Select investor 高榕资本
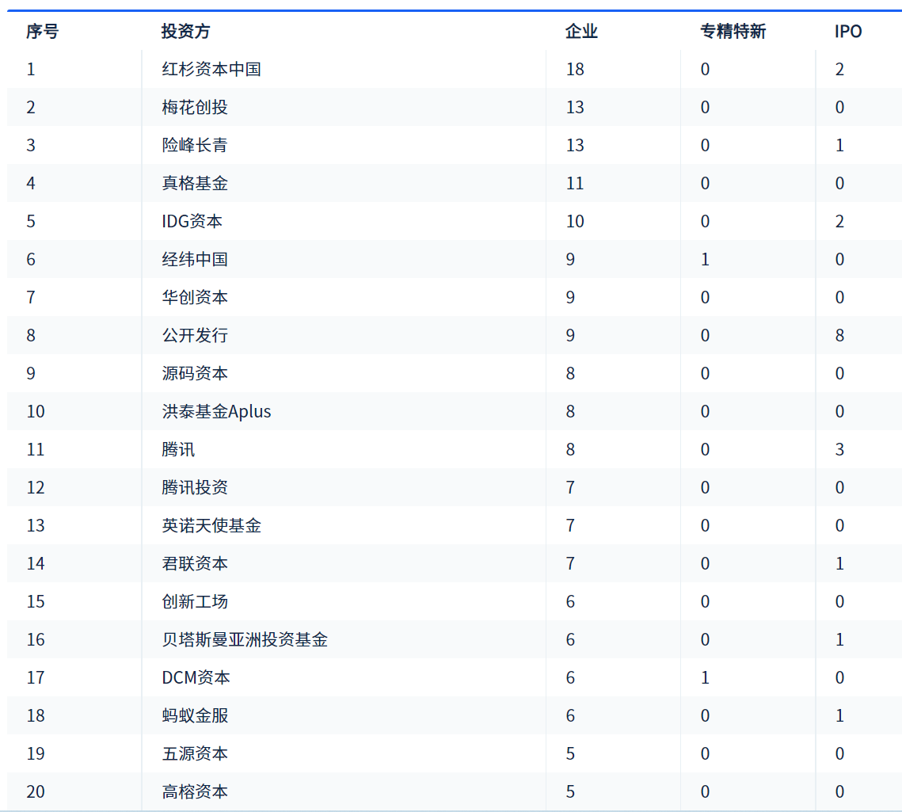 point(195,791)
